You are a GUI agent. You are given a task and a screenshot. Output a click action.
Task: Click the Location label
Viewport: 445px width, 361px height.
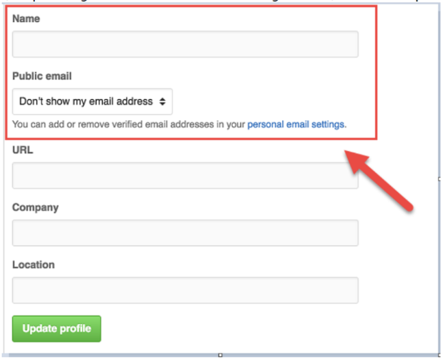[x=34, y=265]
